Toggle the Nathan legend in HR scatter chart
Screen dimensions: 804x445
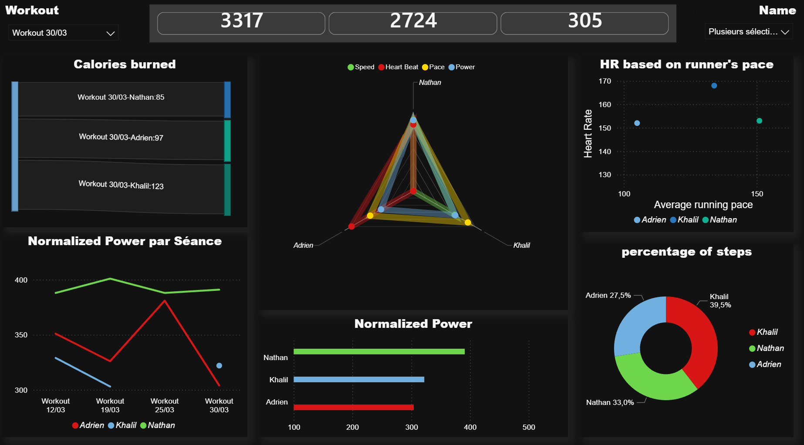(x=705, y=220)
